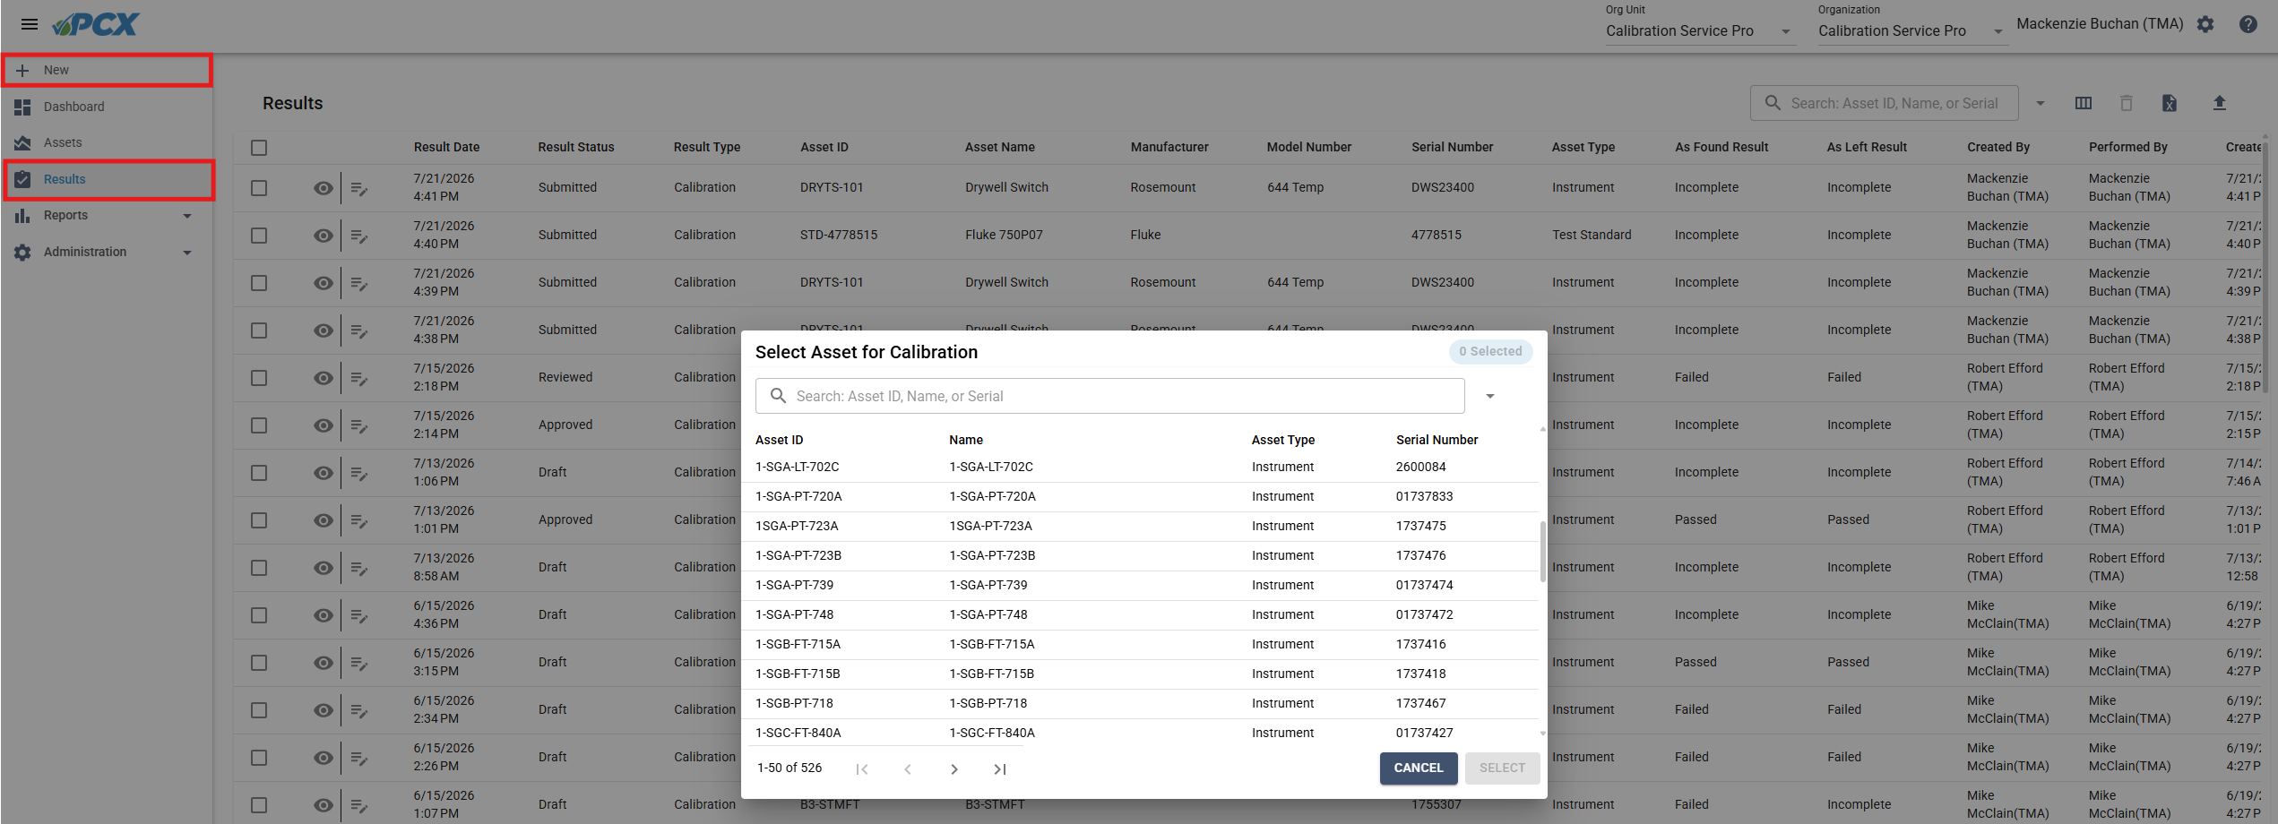Cancel the Select Asset dialog
This screenshot has width=2278, height=824.
point(1419,768)
